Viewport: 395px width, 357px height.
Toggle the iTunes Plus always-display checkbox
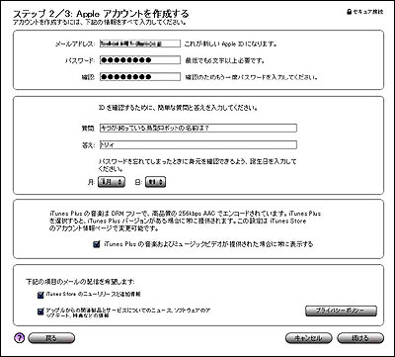(97, 244)
